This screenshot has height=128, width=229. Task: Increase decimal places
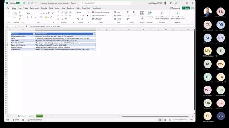point(78,19)
